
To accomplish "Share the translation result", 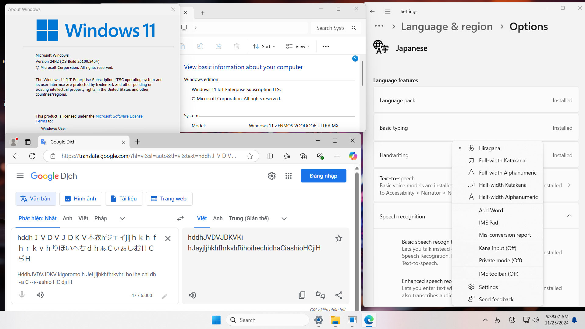I will [x=339, y=295].
